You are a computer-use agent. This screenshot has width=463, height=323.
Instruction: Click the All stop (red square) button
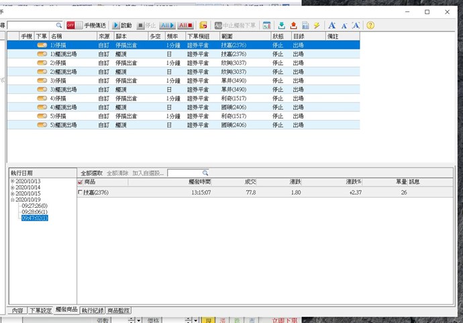186,25
